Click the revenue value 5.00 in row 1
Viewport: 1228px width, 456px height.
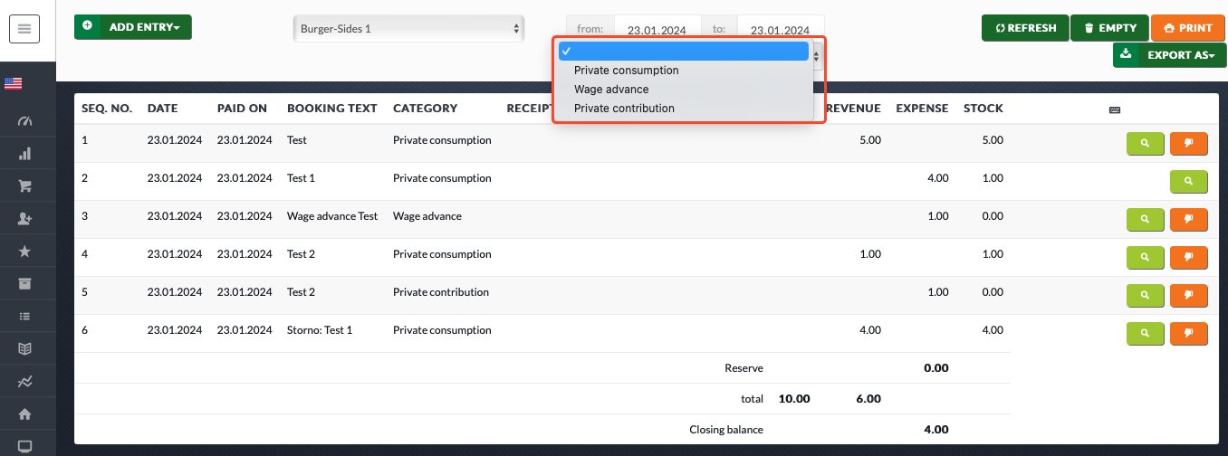870,141
